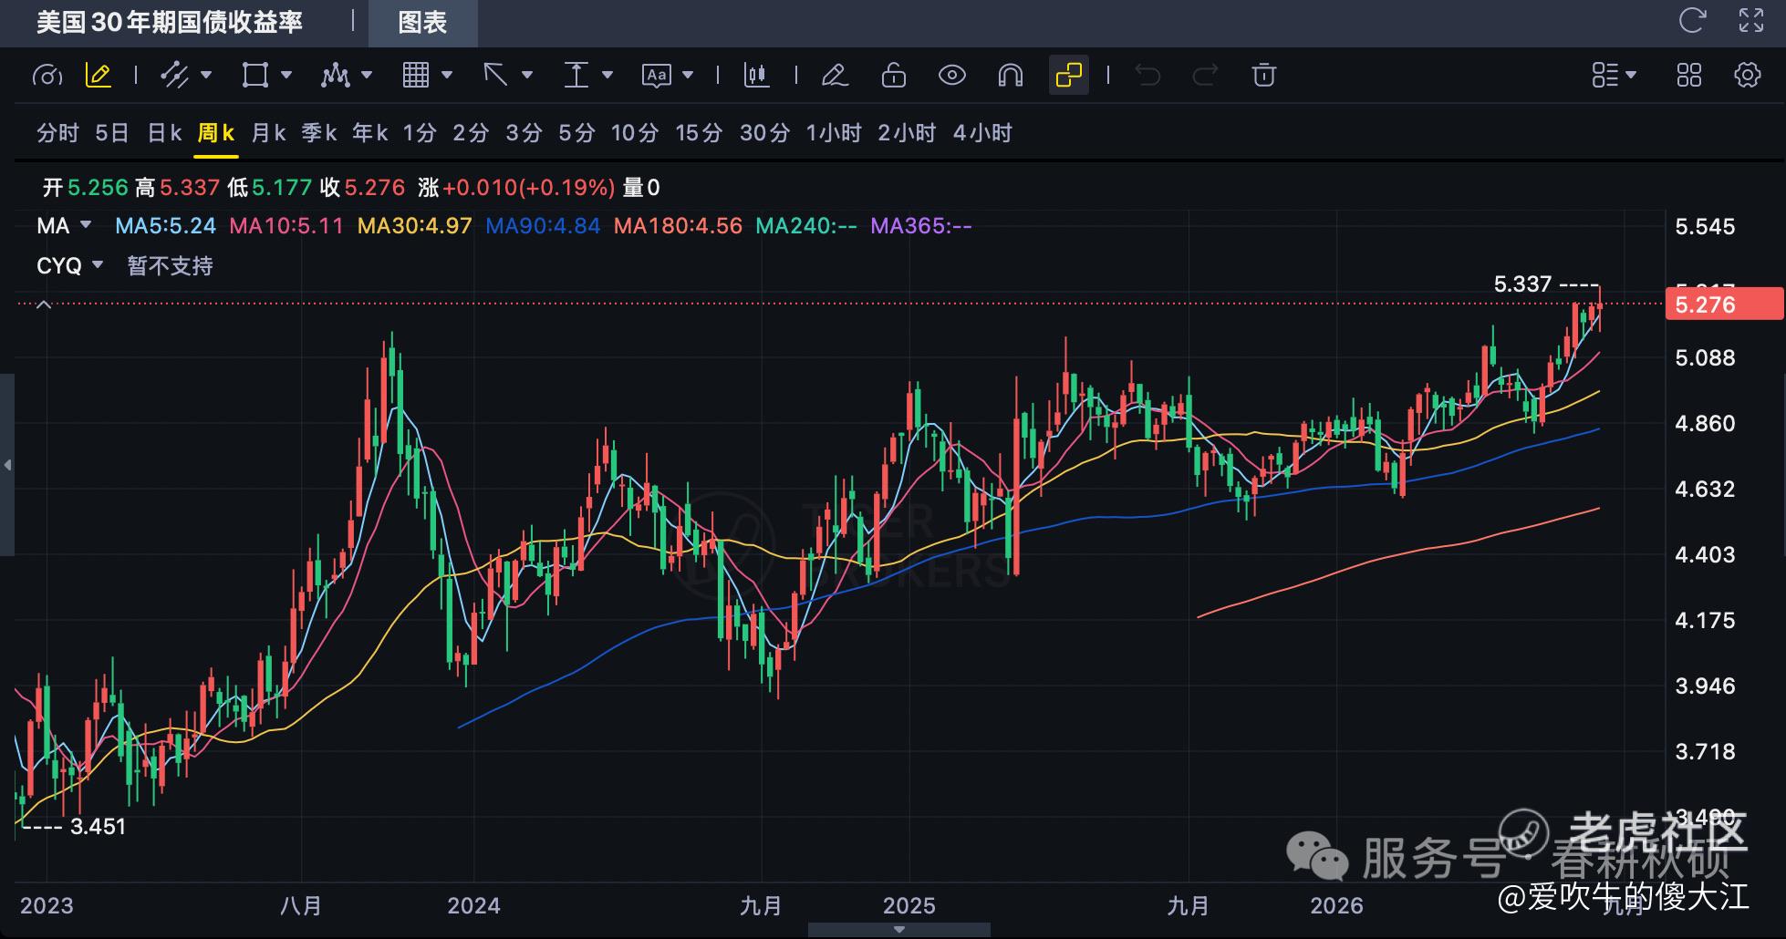Viewport: 1786px width, 939px height.
Task: Click the four-square grid layout icon
Action: 1689,76
